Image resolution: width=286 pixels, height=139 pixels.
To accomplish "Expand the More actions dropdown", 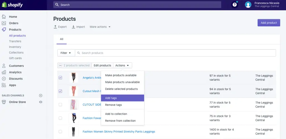I will (x=100, y=27).
